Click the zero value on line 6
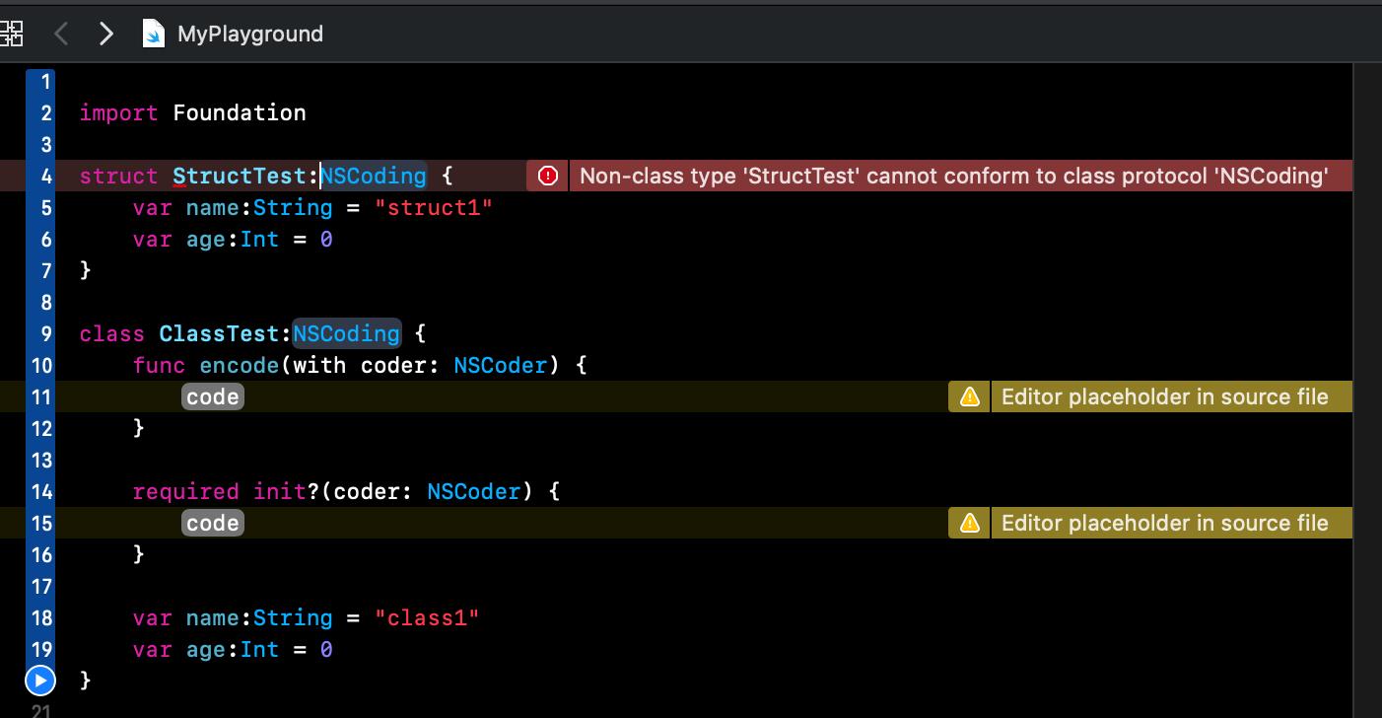 (326, 239)
